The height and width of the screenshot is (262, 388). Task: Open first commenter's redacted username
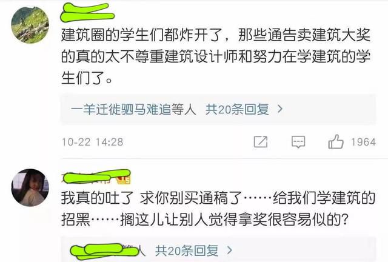(87, 12)
